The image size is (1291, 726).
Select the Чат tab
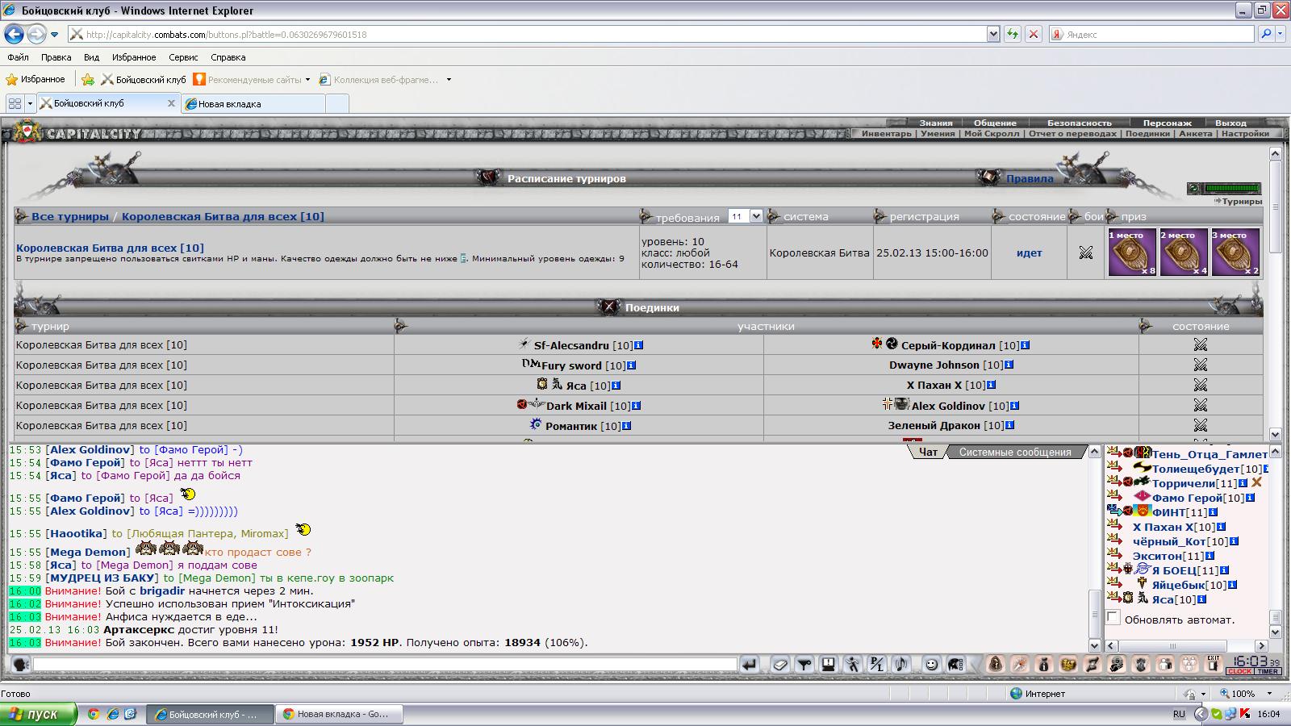pos(928,453)
